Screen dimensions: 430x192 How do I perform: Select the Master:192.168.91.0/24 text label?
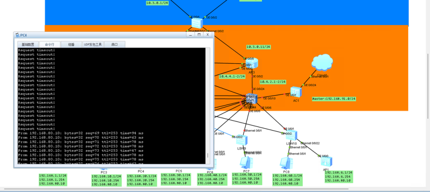tap(334, 99)
